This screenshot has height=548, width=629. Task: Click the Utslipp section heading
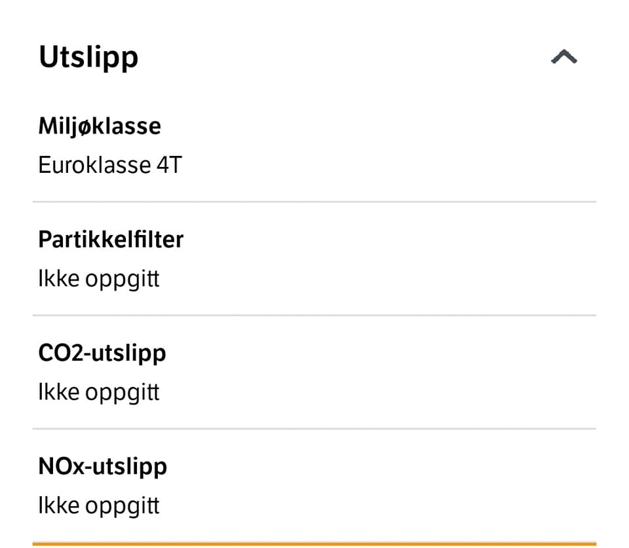click(88, 58)
